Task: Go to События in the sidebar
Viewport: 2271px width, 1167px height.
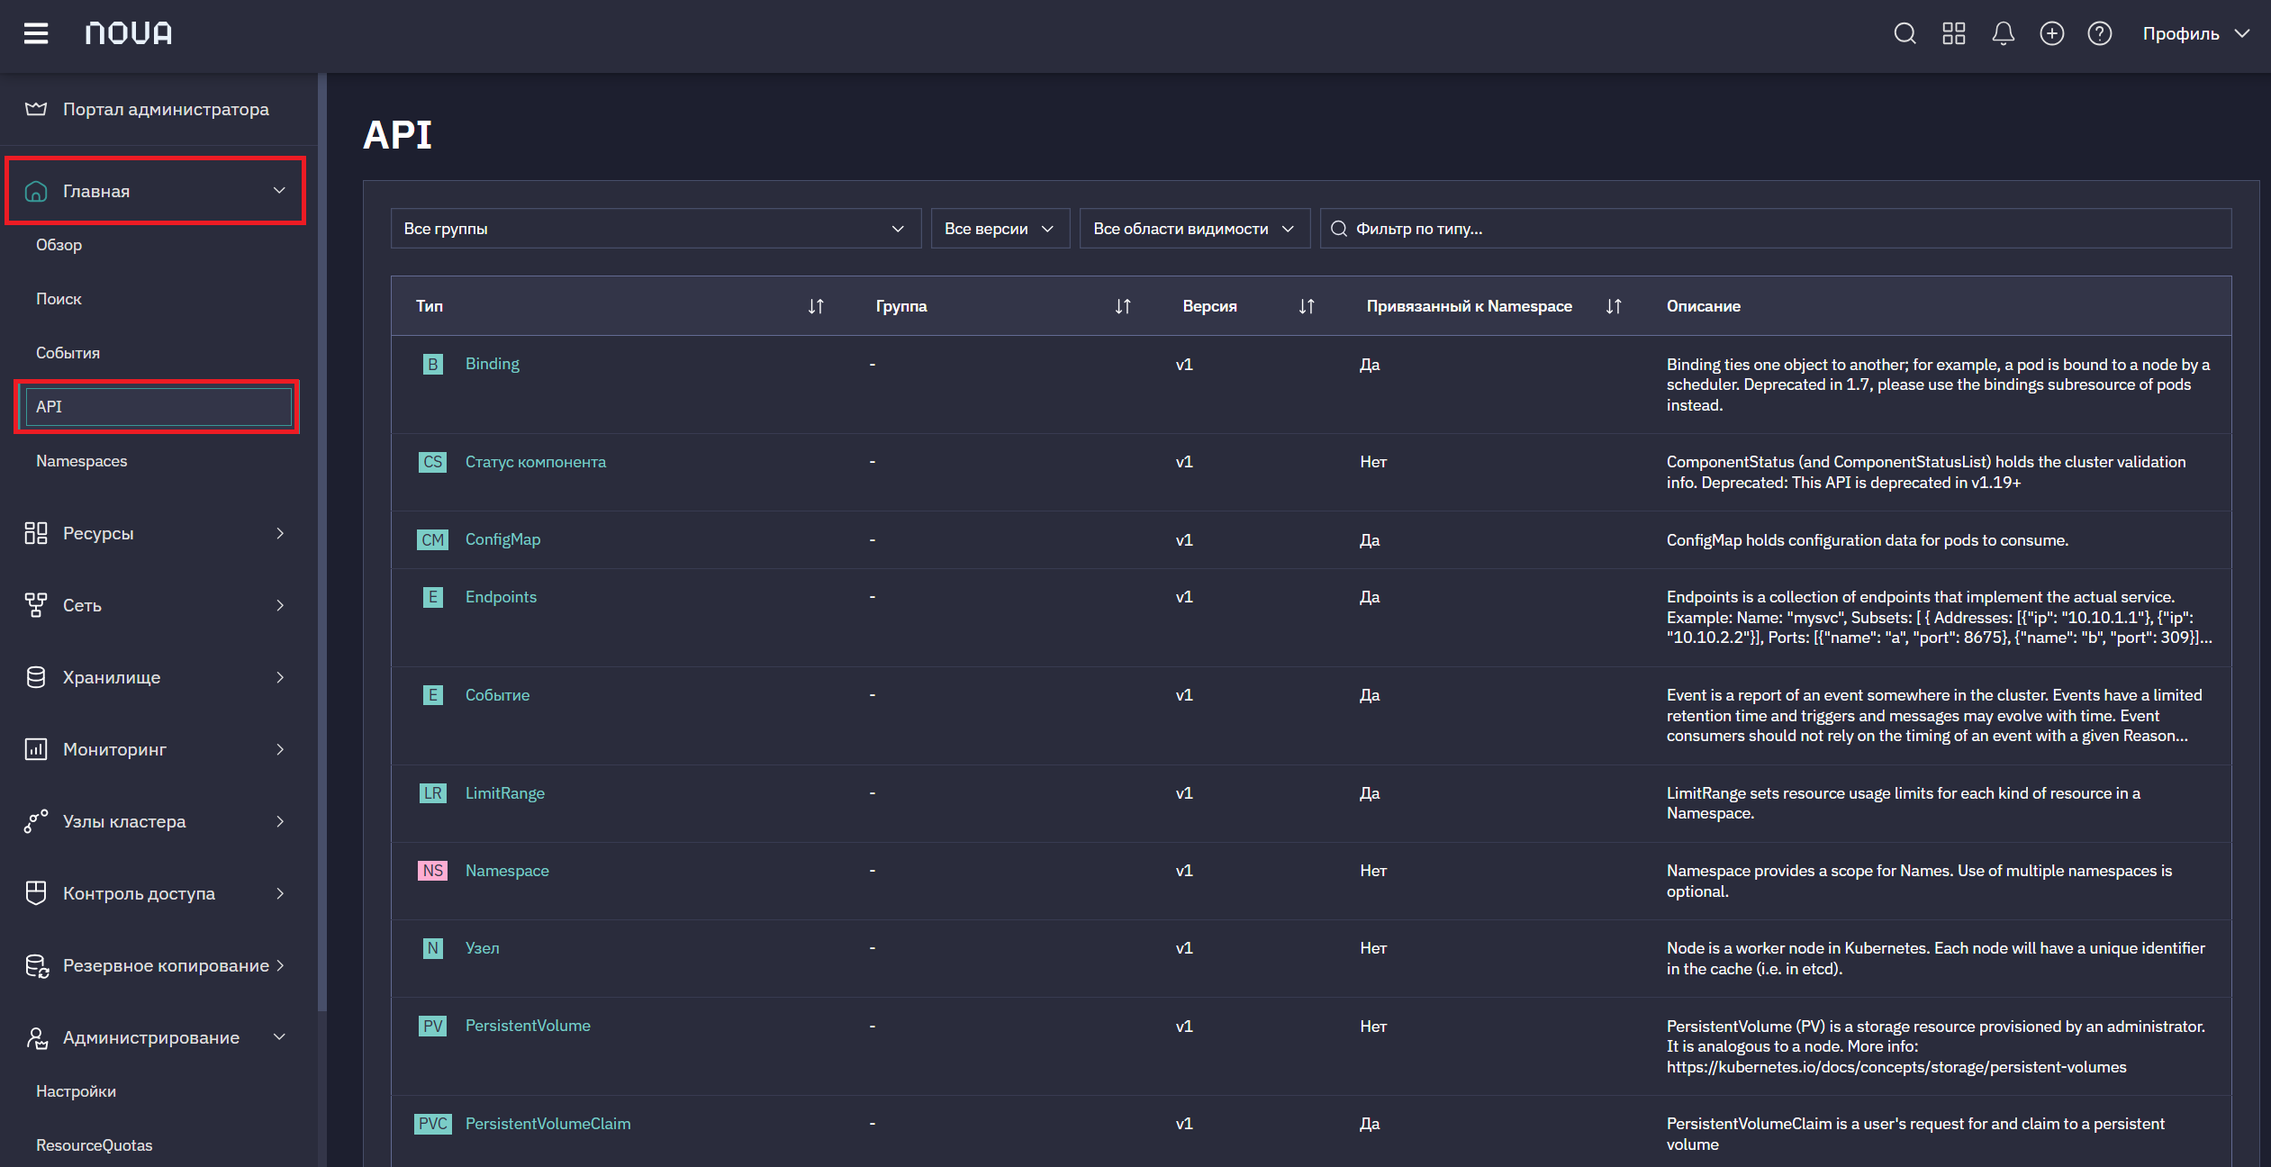Action: click(x=68, y=353)
